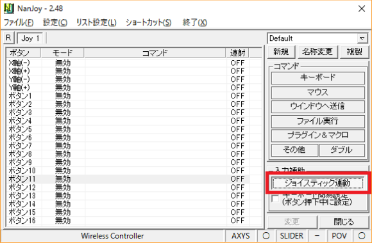Click the 新規 button
Viewport: 372px width, 243px height.
281,52
